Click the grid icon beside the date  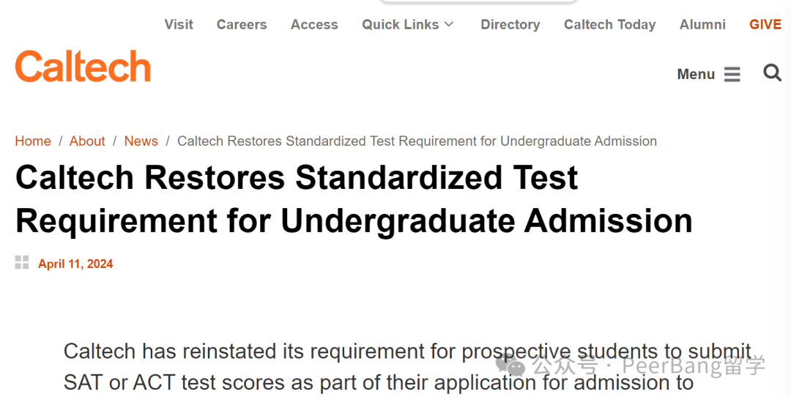pyautogui.click(x=22, y=262)
